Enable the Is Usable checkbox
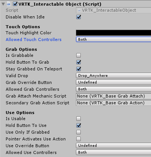The image size is (151, 157). tap(79, 119)
